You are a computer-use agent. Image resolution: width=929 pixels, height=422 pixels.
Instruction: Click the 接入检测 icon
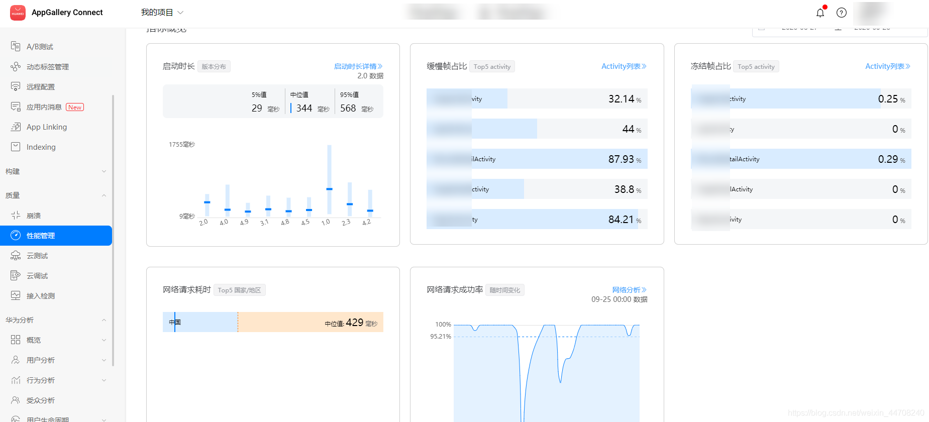point(16,295)
